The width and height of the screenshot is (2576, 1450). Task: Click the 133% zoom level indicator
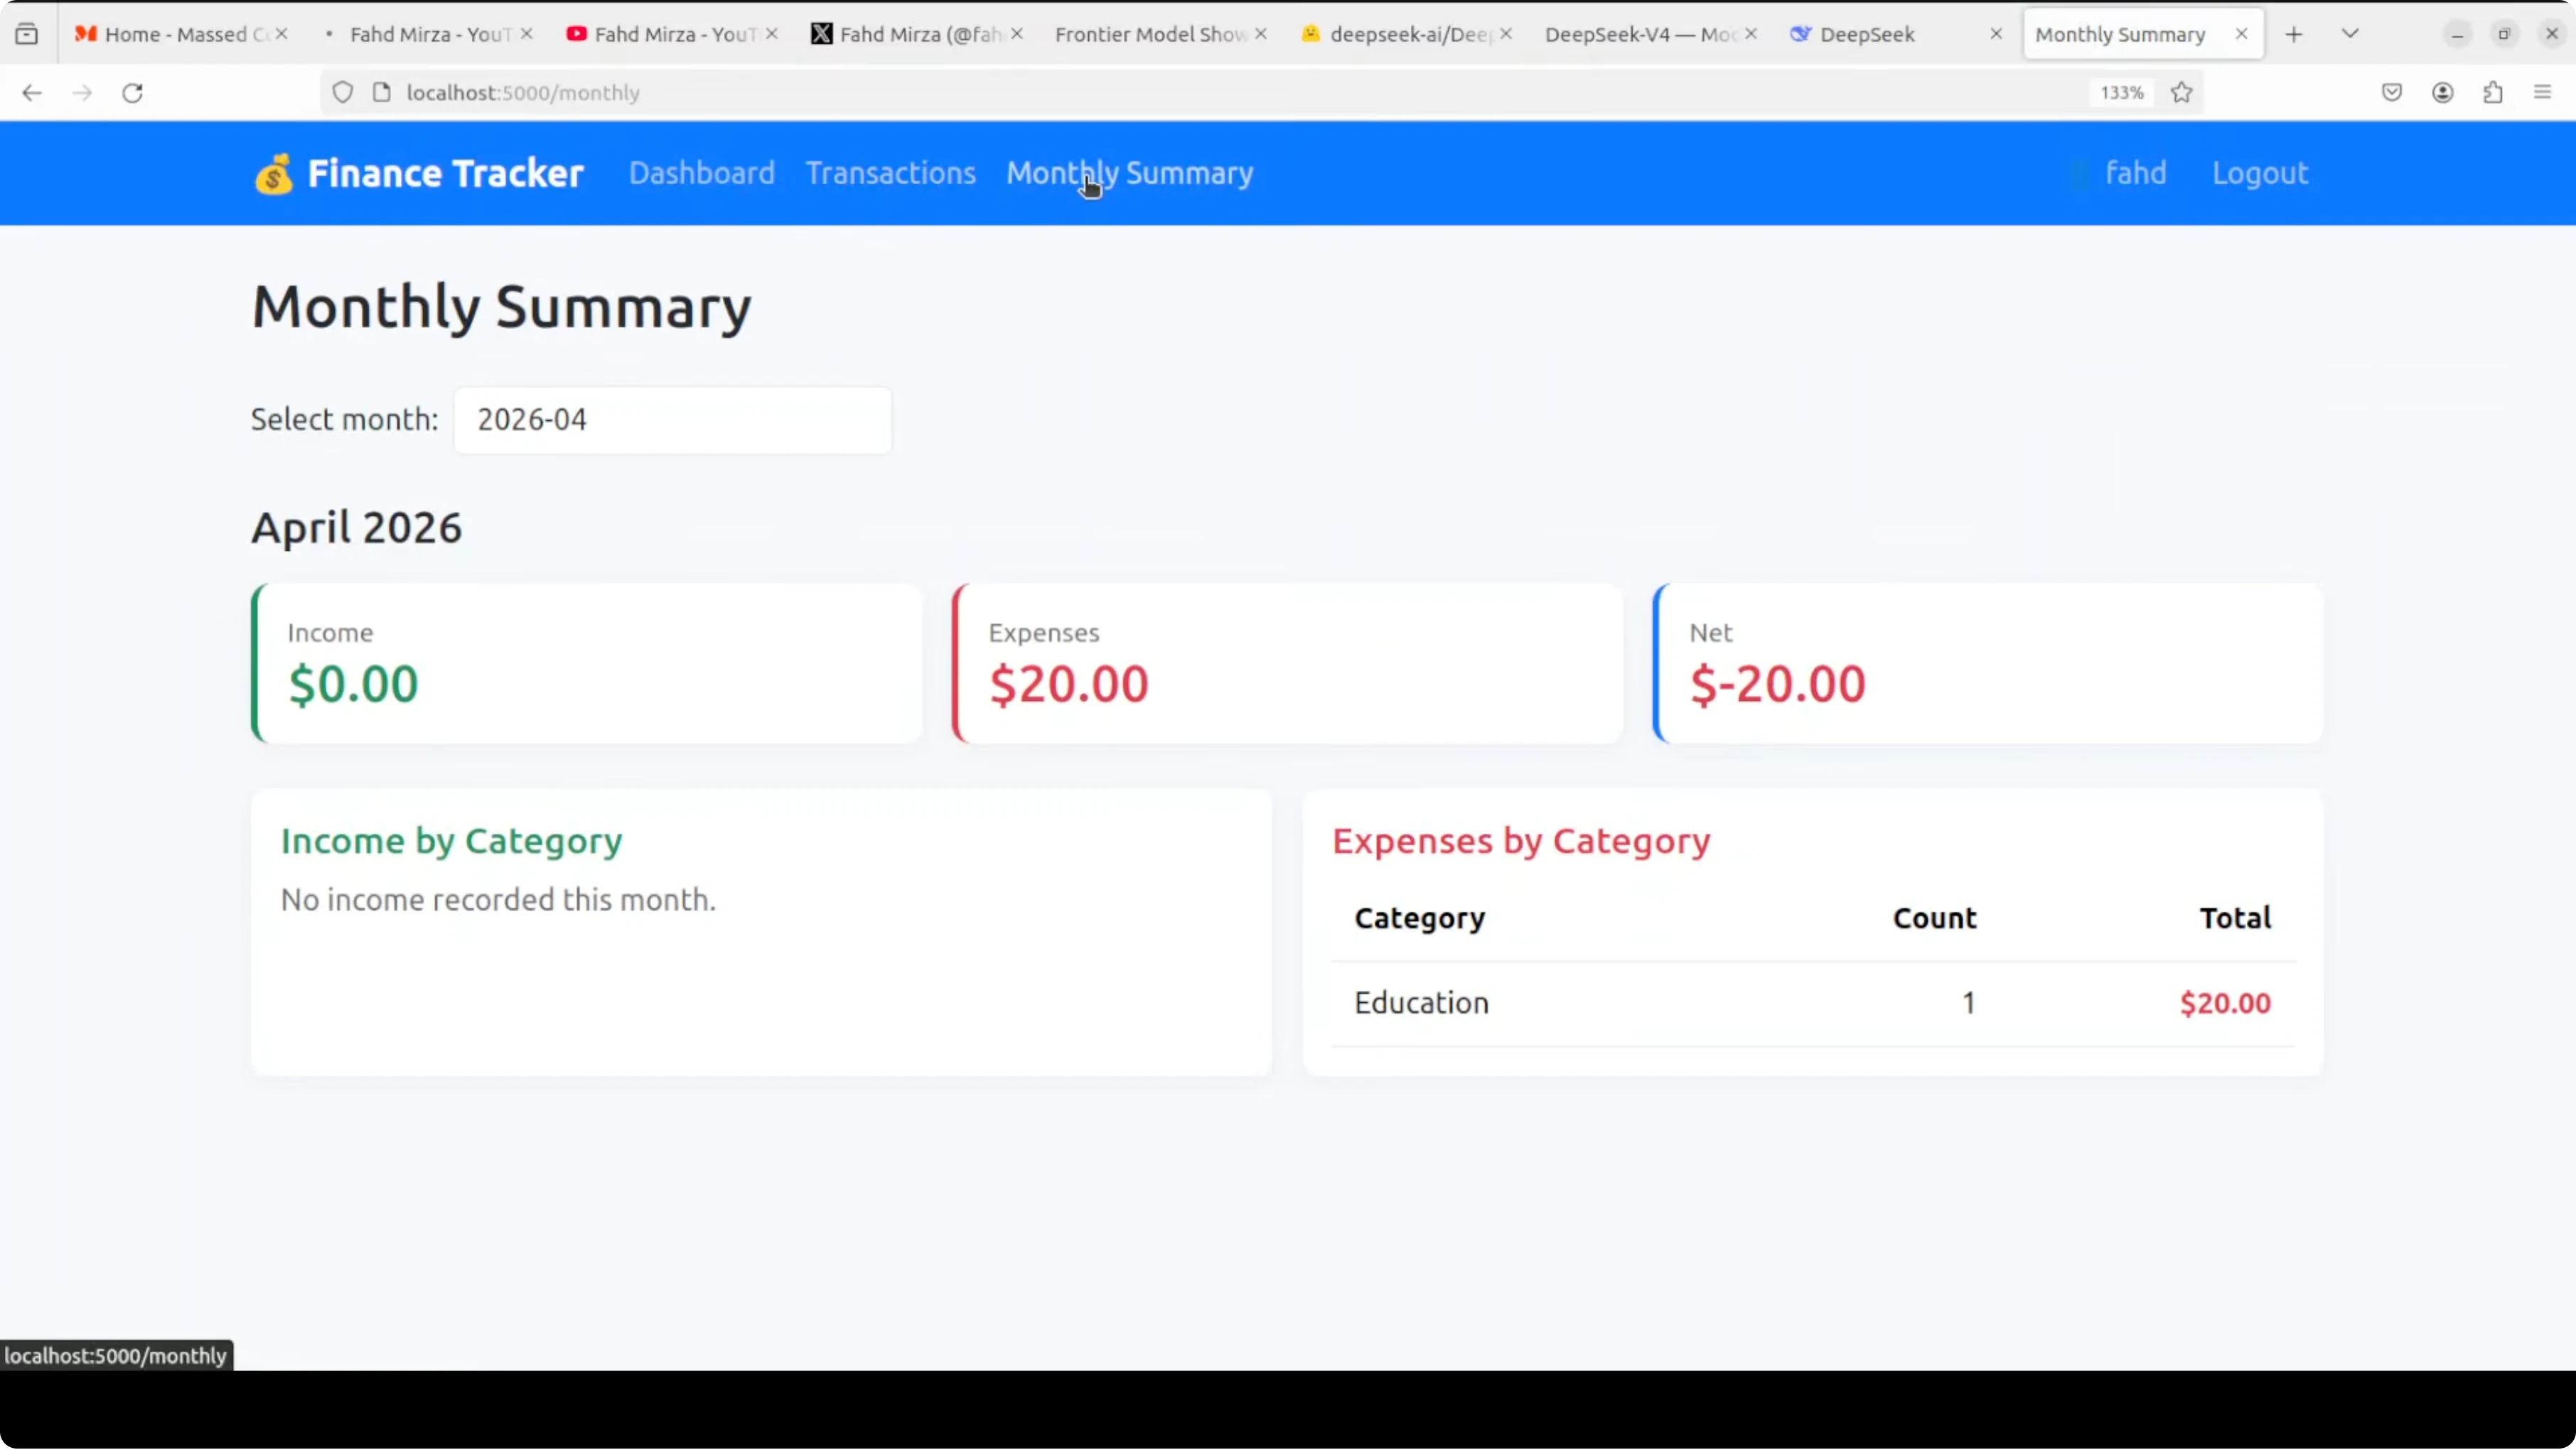click(2121, 93)
